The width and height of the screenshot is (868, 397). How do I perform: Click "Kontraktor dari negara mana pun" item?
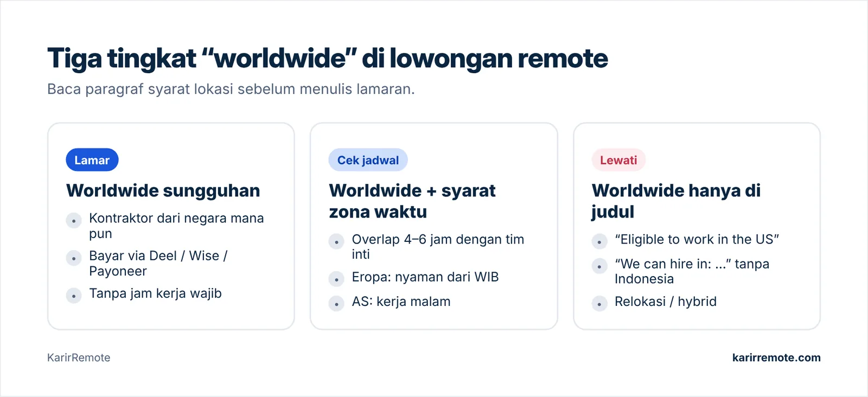click(x=176, y=226)
